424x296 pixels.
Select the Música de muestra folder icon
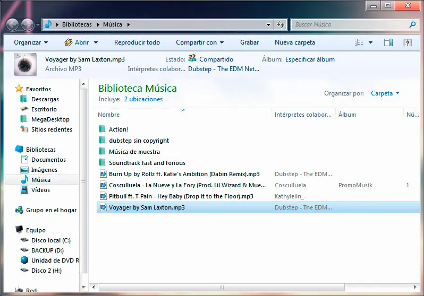[102, 151]
